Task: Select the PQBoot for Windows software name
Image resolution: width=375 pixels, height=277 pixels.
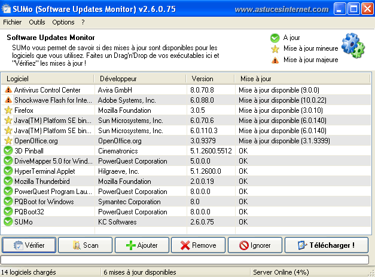Action: (x=44, y=202)
